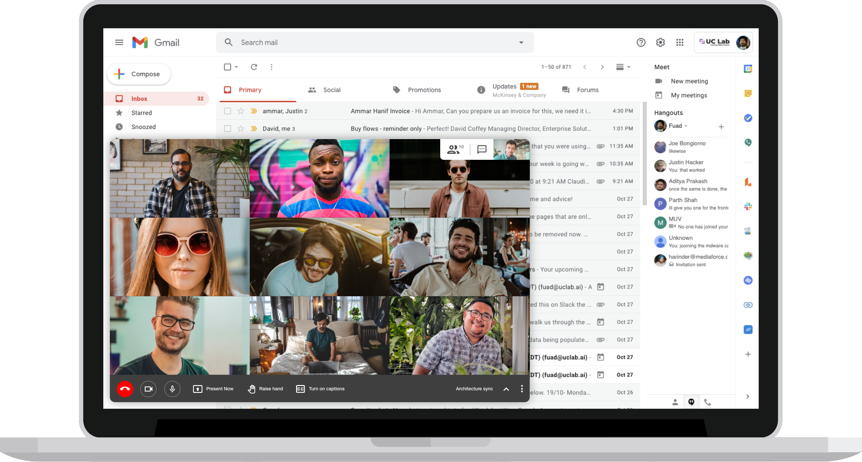The height and width of the screenshot is (462, 862).
Task: Toggle importance marker on ammar, Justin email
Action: (254, 111)
